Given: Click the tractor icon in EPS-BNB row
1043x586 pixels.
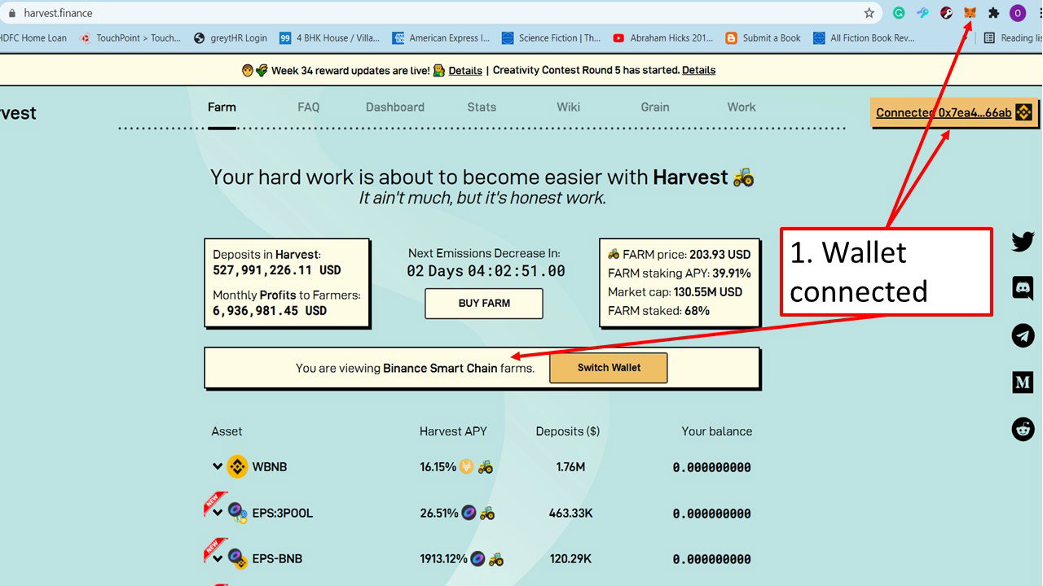Looking at the screenshot, I should 496,559.
